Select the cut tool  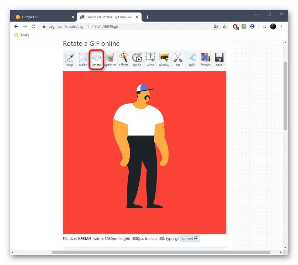[x=178, y=60]
